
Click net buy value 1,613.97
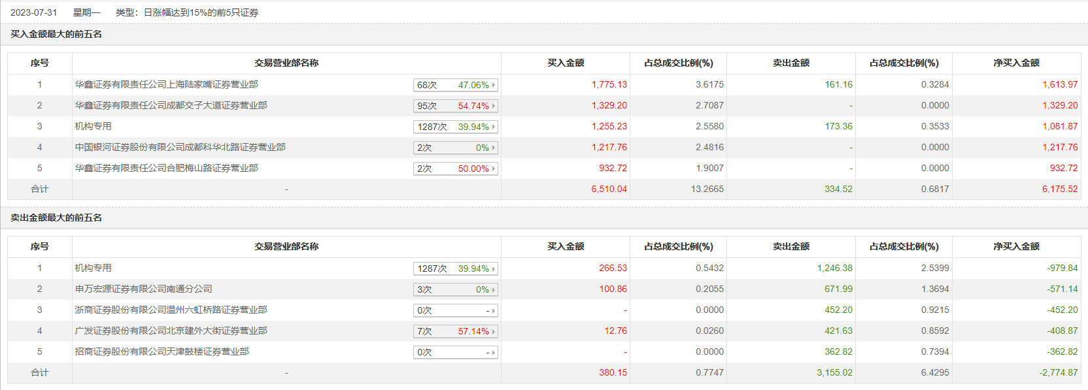[x=1059, y=84]
